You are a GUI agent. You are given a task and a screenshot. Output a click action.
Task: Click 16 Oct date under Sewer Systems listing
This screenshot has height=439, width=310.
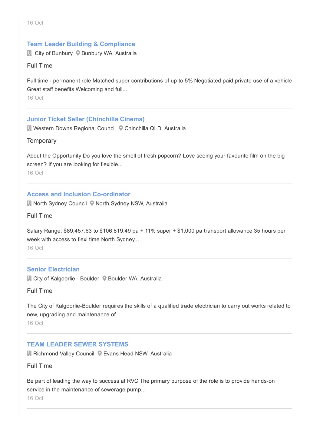(35, 398)
